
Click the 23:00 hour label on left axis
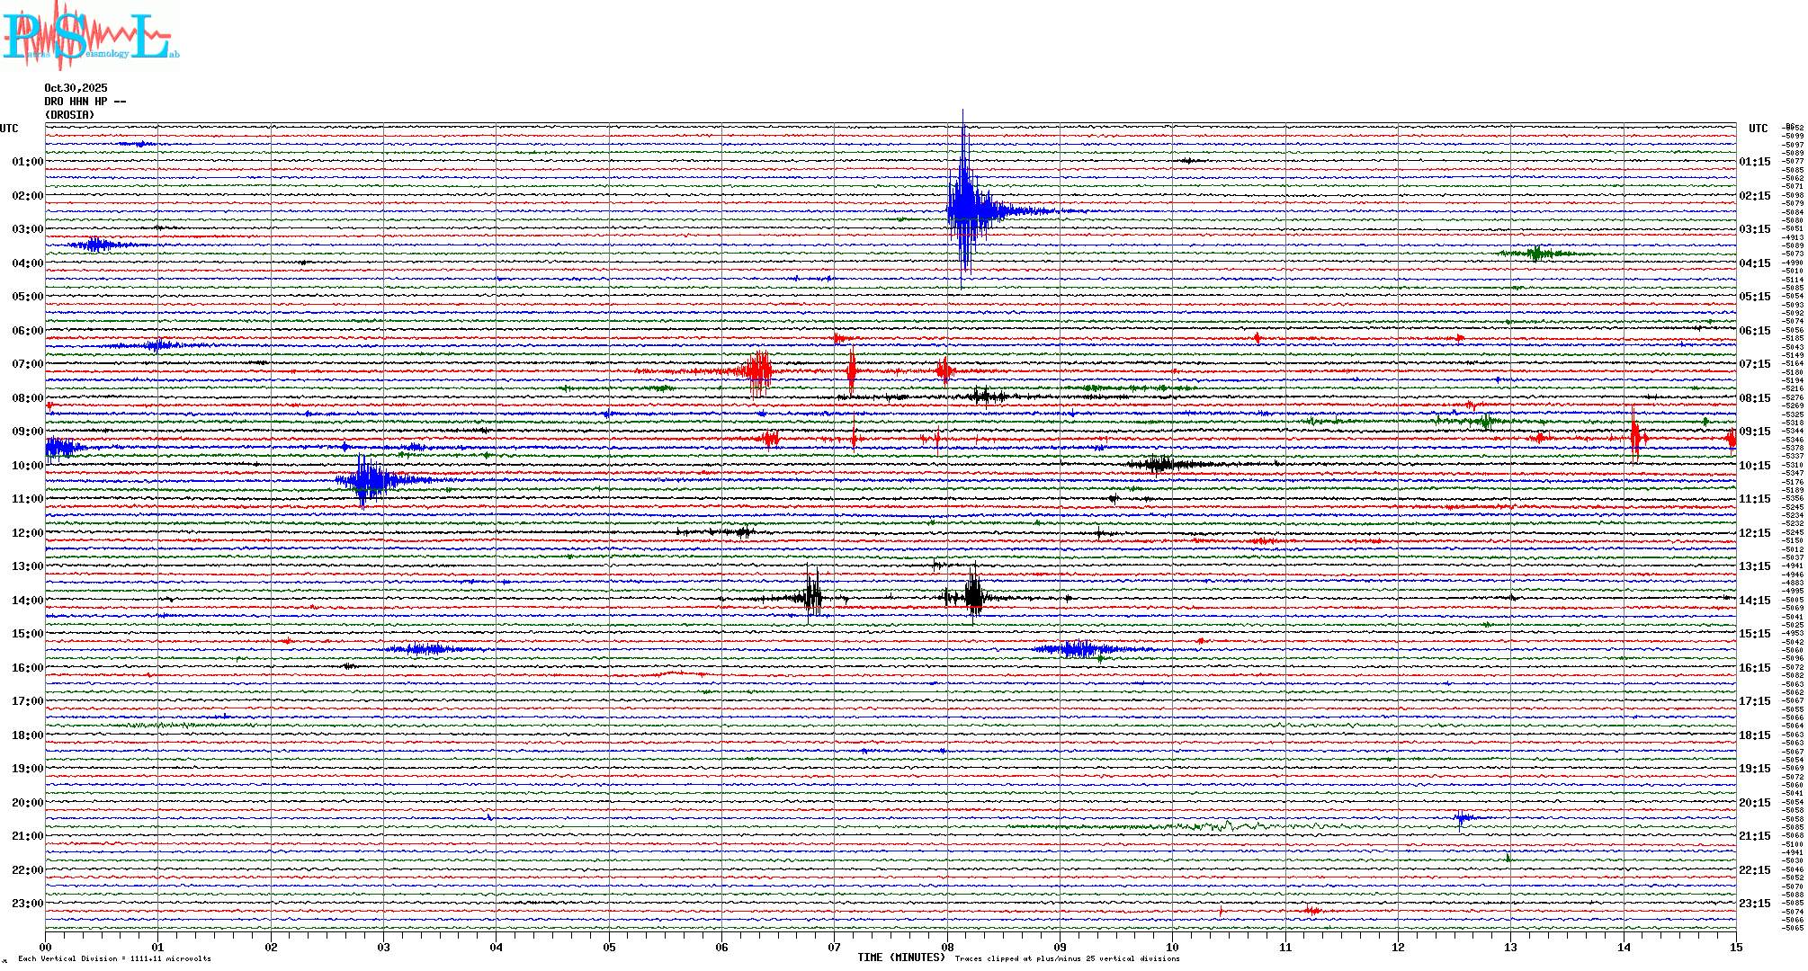(27, 904)
